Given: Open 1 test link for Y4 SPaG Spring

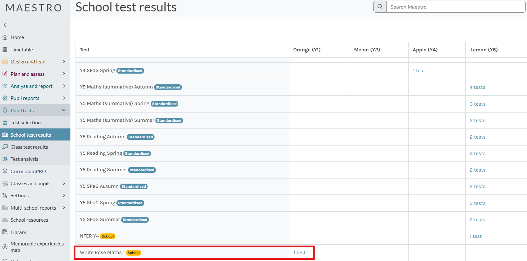Looking at the screenshot, I should pos(419,71).
